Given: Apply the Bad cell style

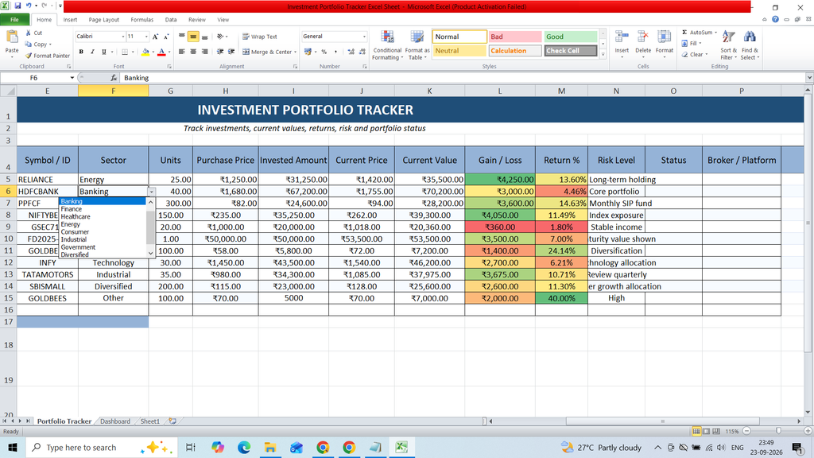Looking at the screenshot, I should point(515,37).
